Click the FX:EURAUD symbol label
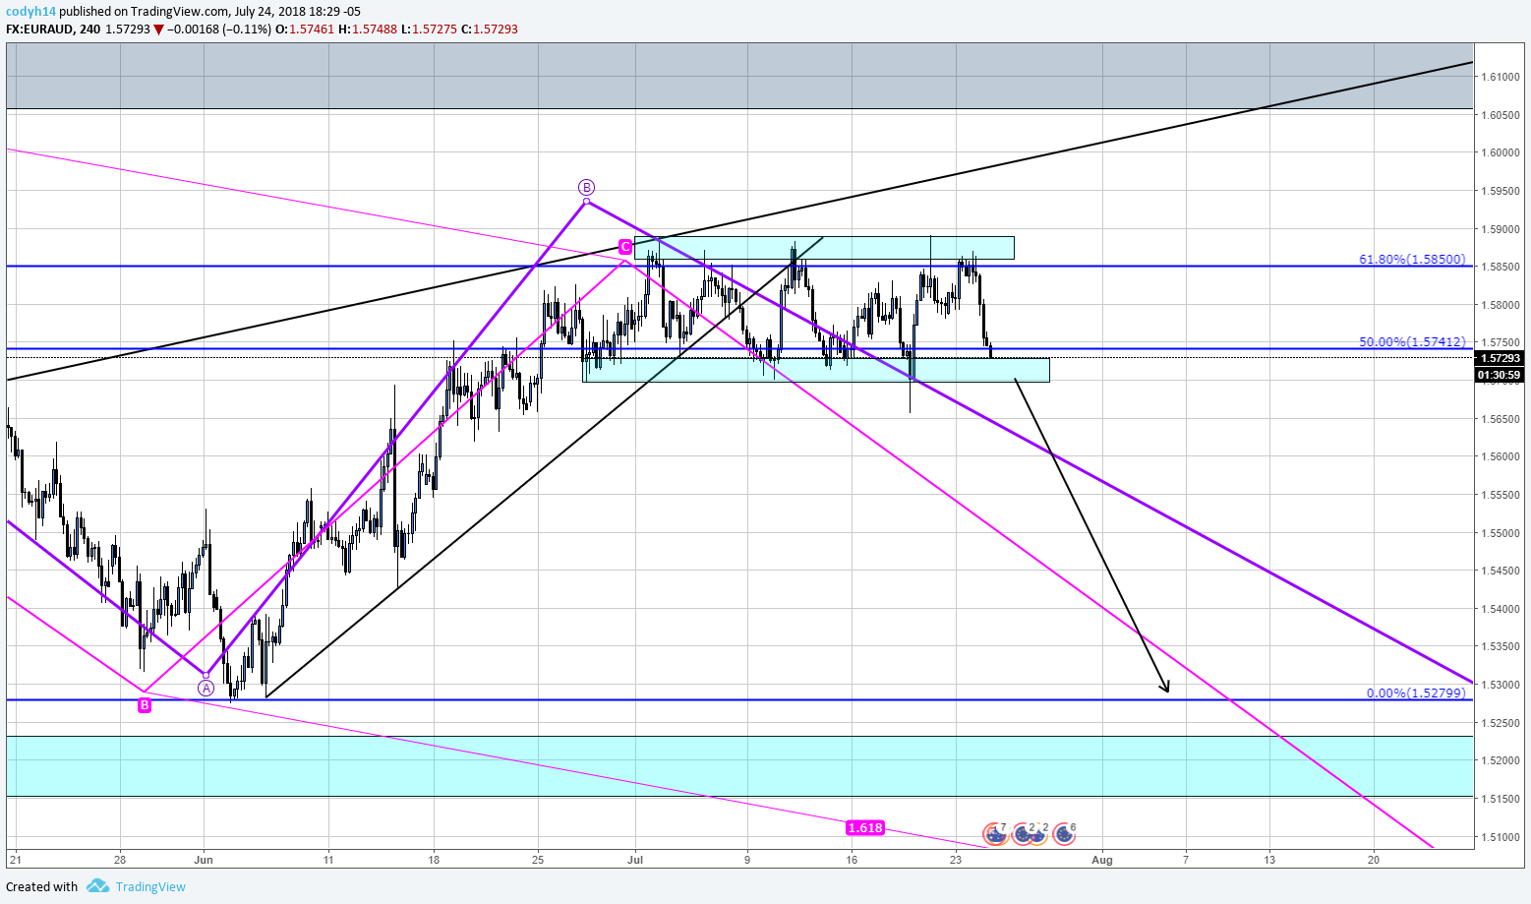 40,30
